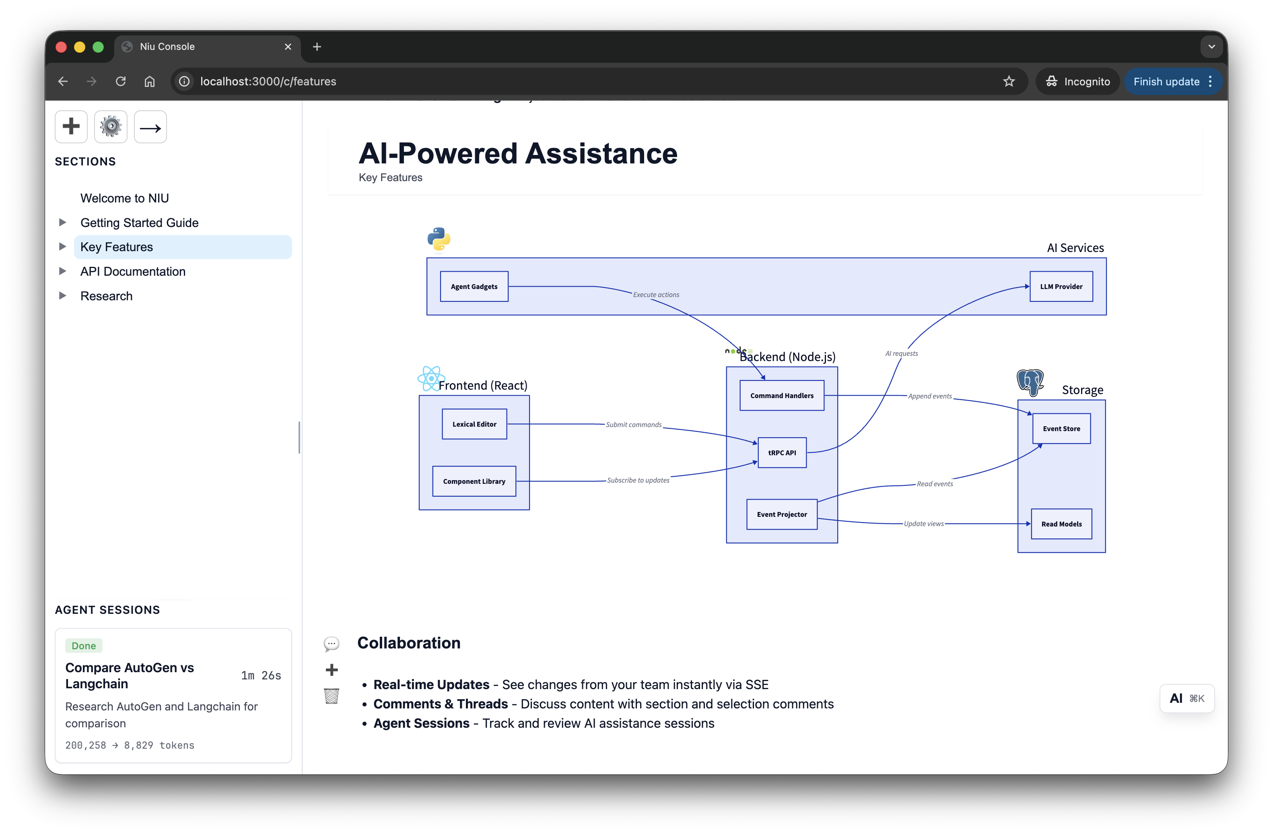
Task: Click the 1m 26s session duration
Action: tap(261, 676)
